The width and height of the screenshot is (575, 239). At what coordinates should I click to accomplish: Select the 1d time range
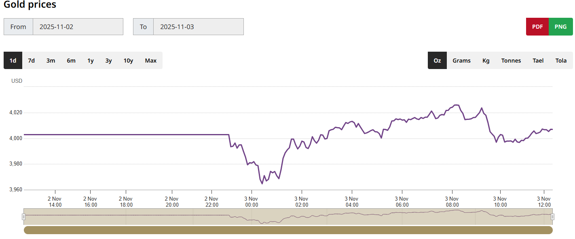13,61
